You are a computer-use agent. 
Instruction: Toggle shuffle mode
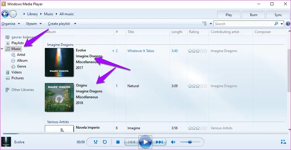coord(96,142)
